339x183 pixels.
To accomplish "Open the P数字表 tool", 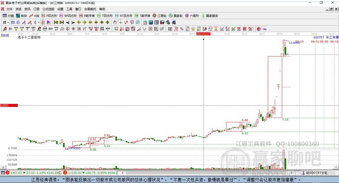I will click(87, 16).
